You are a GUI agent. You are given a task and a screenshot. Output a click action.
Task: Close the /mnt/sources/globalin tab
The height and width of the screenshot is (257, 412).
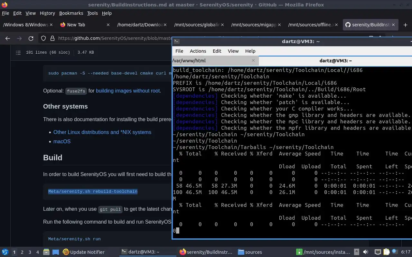pyautogui.click(x=222, y=25)
